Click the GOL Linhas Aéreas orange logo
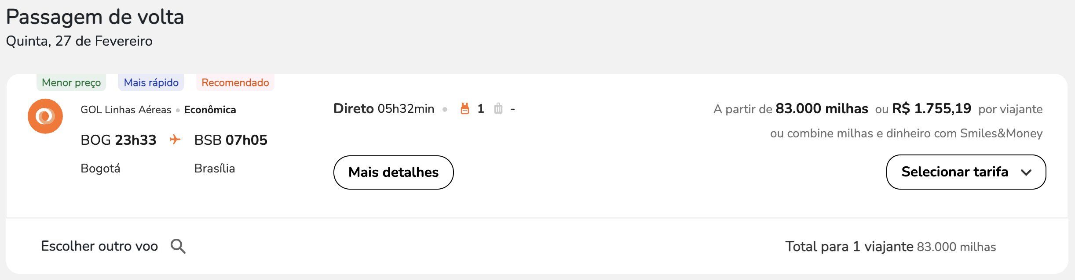This screenshot has height=280, width=1075. pyautogui.click(x=45, y=116)
